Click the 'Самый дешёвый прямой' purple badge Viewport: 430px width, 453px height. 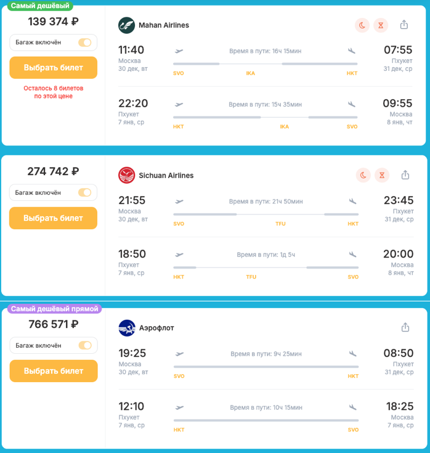coord(55,309)
